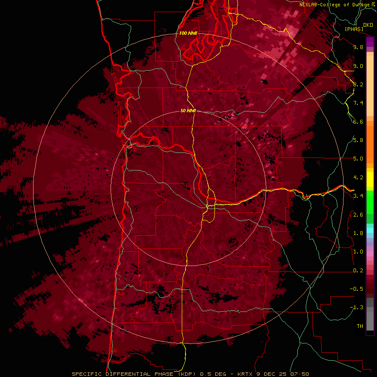Click the [PHAS] label above the color scale
Image resolution: width=377 pixels, height=377 pixels.
[354, 29]
